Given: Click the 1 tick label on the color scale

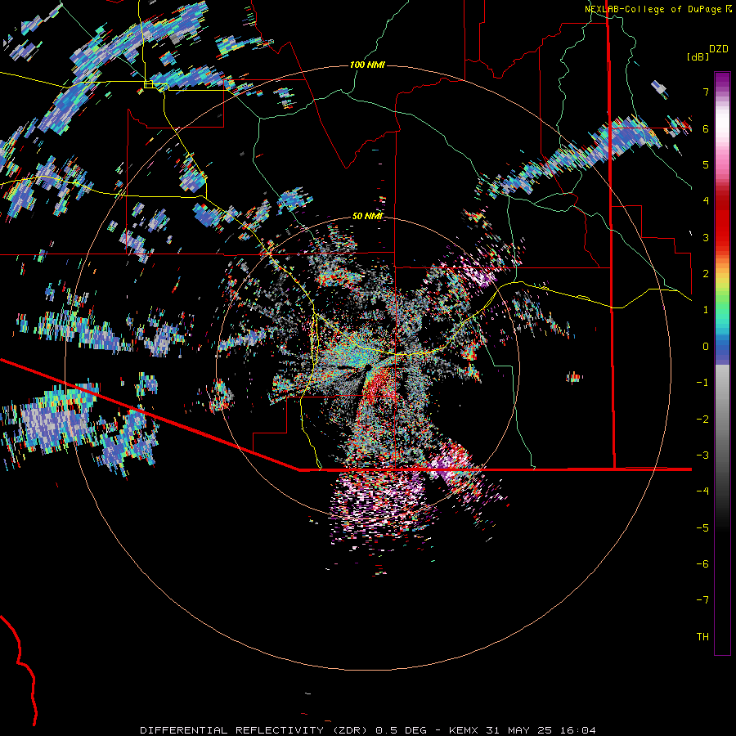Looking at the screenshot, I should coord(706,310).
